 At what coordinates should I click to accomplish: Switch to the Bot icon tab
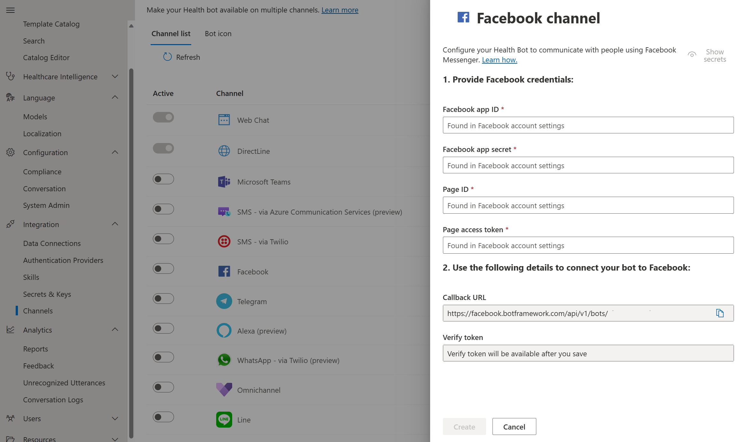pos(218,34)
